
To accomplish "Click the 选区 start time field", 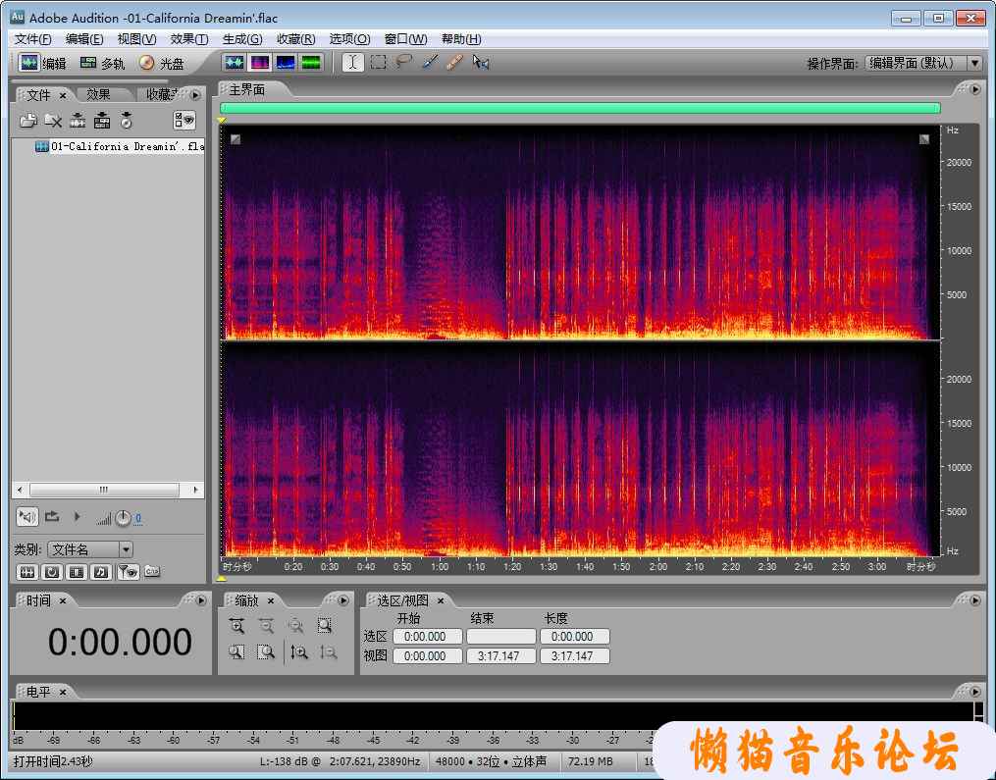I will (x=428, y=637).
